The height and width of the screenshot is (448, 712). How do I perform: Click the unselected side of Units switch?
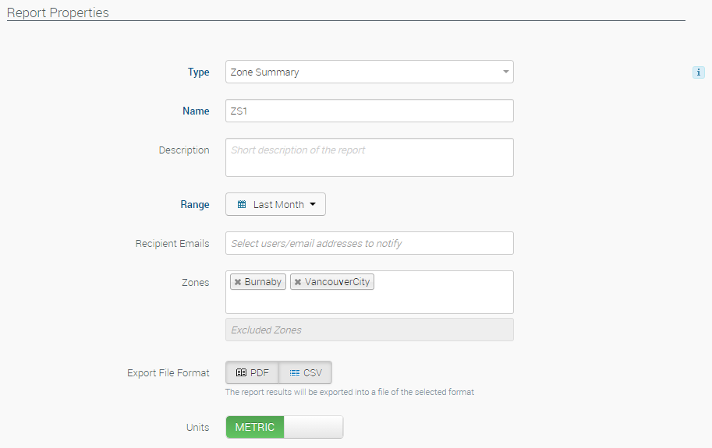[313, 427]
